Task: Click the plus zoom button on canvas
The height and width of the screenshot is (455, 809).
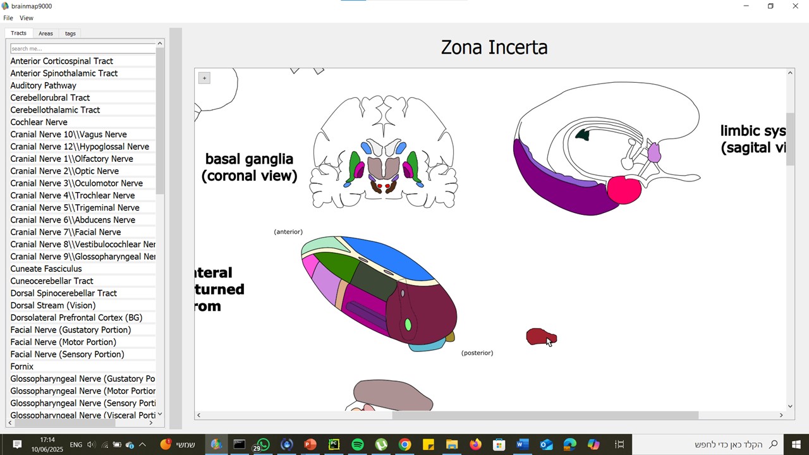Action: tap(204, 78)
